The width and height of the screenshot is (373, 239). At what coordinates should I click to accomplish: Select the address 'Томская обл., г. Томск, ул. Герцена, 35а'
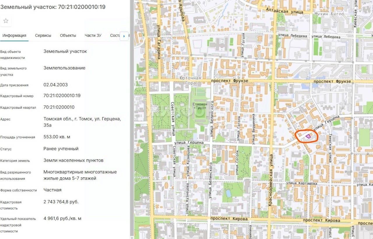[x=82, y=122]
